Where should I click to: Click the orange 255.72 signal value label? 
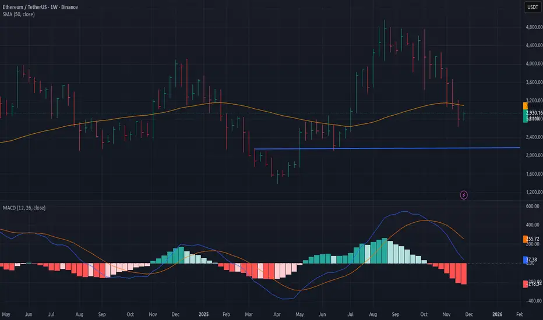531,239
